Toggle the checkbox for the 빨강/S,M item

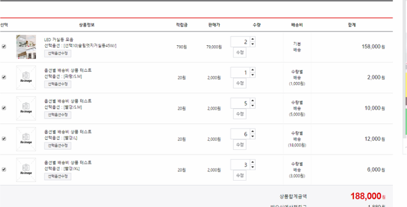tap(4, 108)
